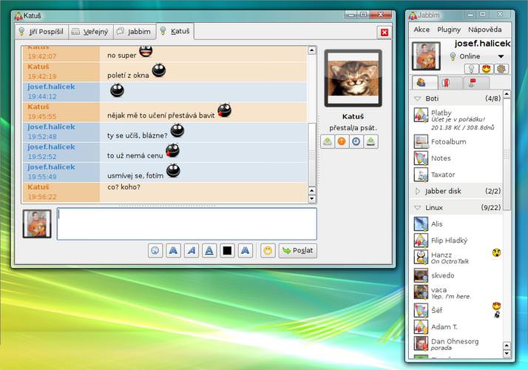The width and height of the screenshot is (528, 370).
Task: Click Taxator contact icon
Action: (x=421, y=175)
